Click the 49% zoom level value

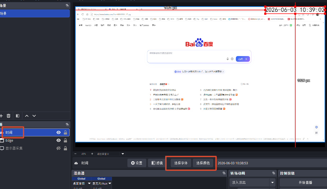[x=84, y=154]
